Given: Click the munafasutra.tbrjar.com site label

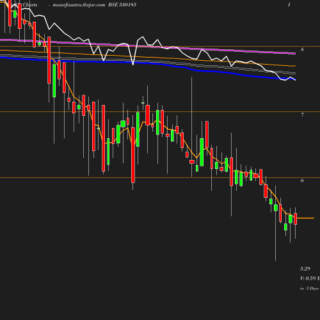Looking at the screenshot, I should (79, 4).
